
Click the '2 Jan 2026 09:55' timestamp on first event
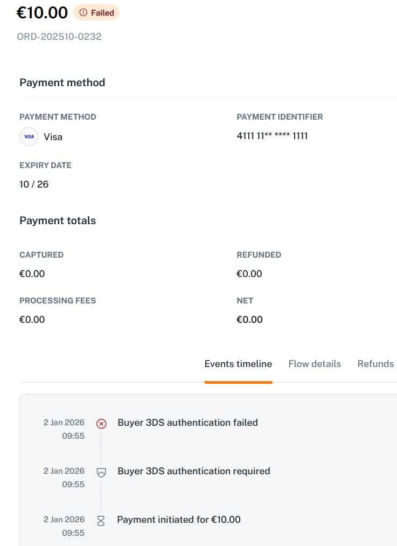(64, 429)
